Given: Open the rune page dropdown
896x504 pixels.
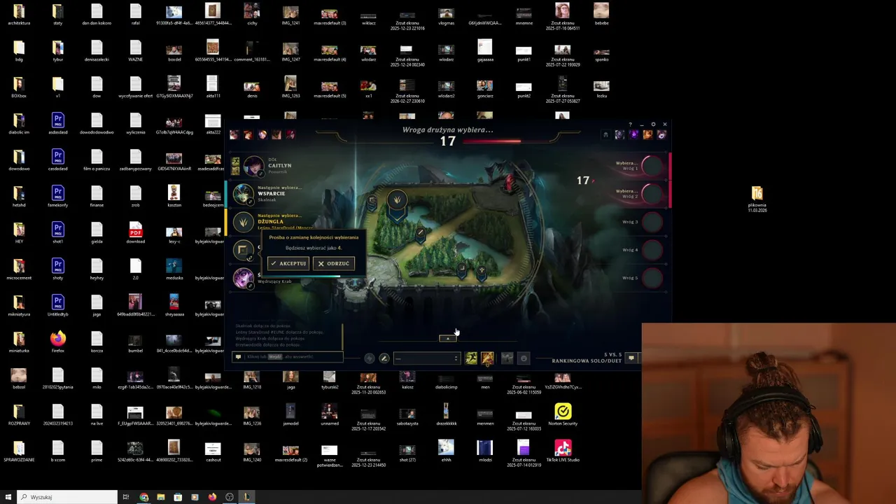Looking at the screenshot, I should click(426, 358).
